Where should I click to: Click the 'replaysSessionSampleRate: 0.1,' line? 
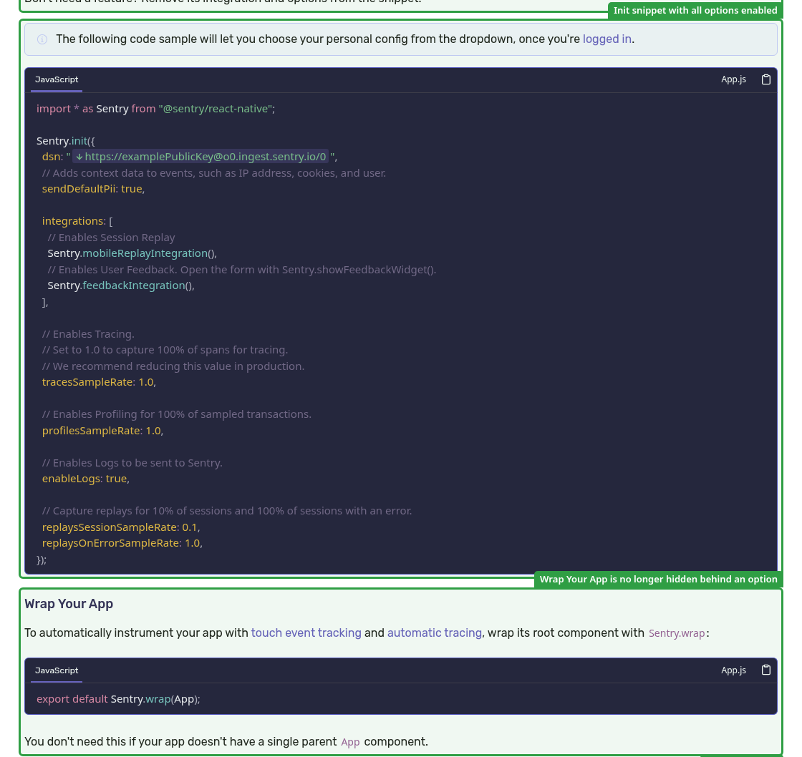[121, 527]
